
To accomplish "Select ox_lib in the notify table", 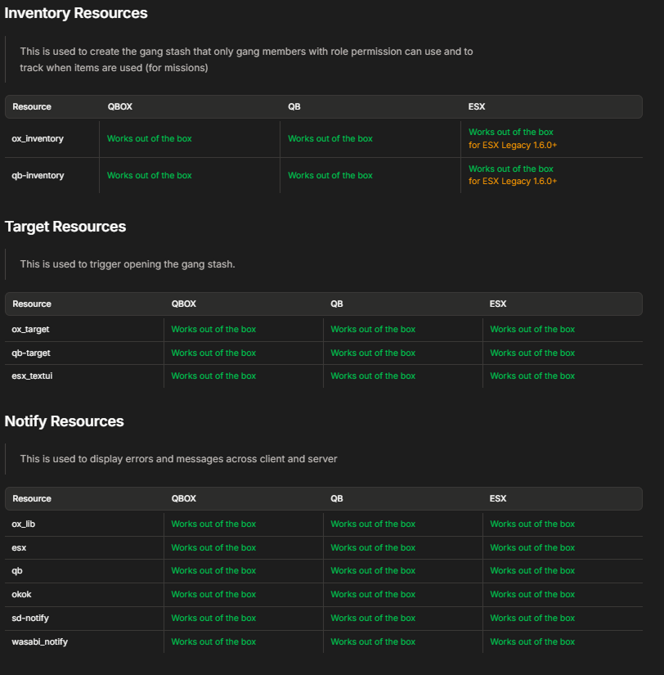I will [23, 524].
